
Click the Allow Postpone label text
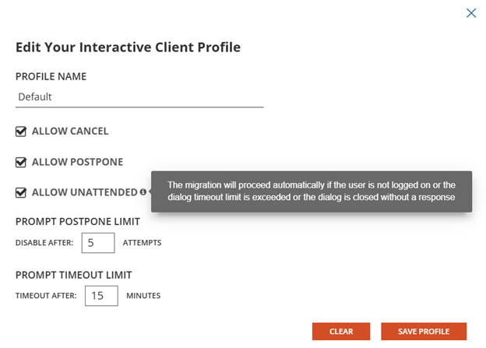tap(77, 162)
